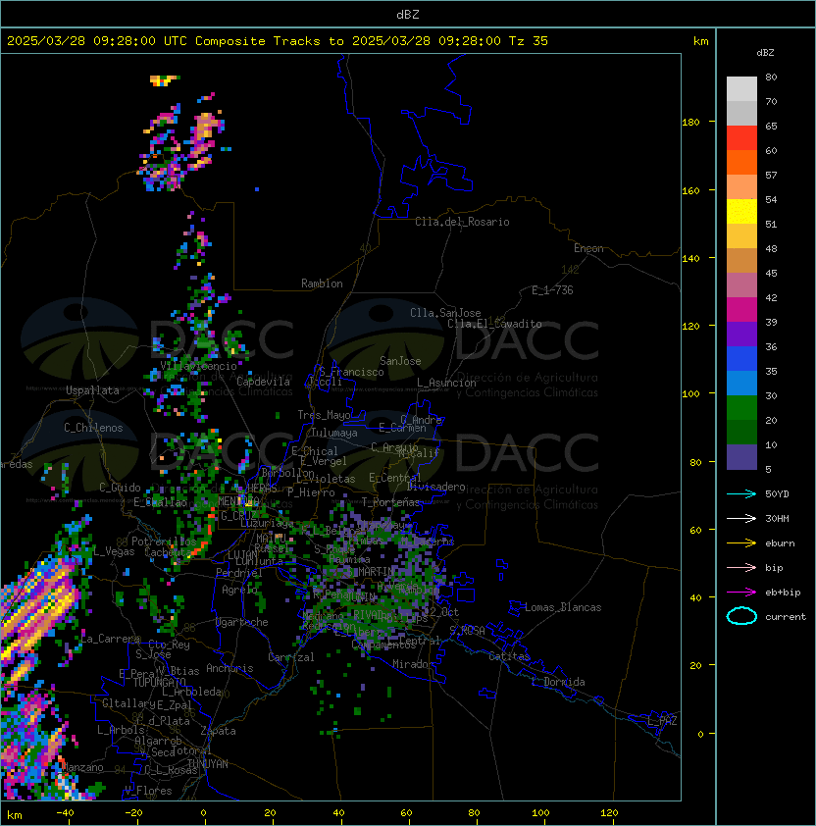Click the Lomas_Blancas map label
816x826 pixels.
pyautogui.click(x=563, y=607)
